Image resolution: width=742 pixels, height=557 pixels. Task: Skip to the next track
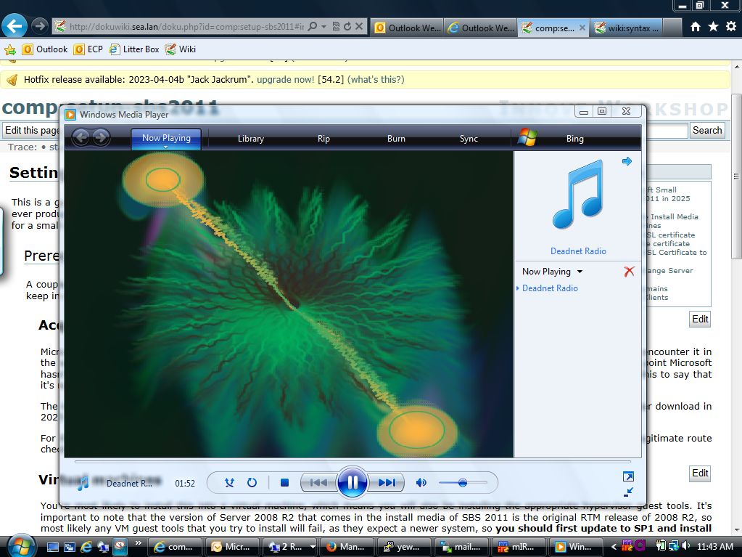click(387, 482)
